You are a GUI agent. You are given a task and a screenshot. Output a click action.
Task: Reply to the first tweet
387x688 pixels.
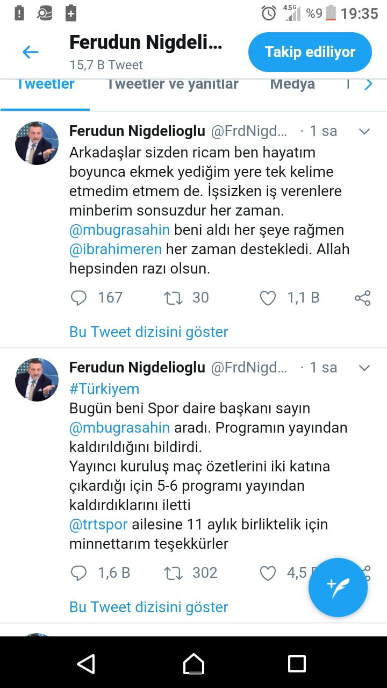coord(78,297)
